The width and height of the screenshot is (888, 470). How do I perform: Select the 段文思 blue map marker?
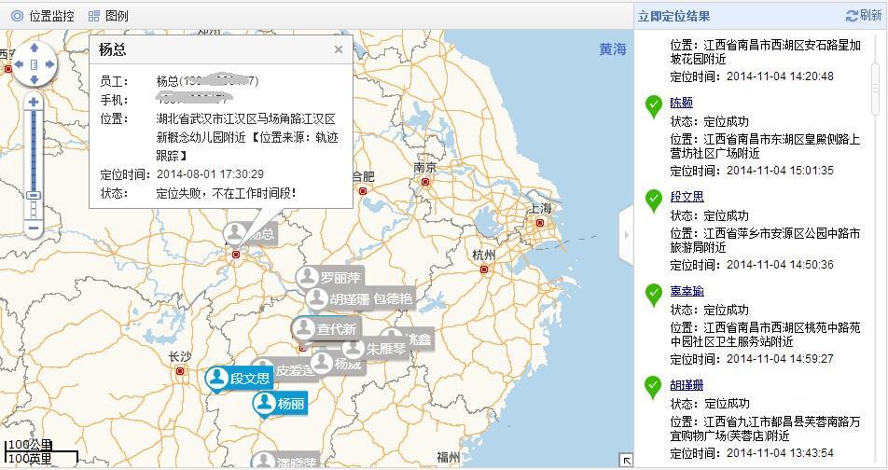pyautogui.click(x=240, y=378)
